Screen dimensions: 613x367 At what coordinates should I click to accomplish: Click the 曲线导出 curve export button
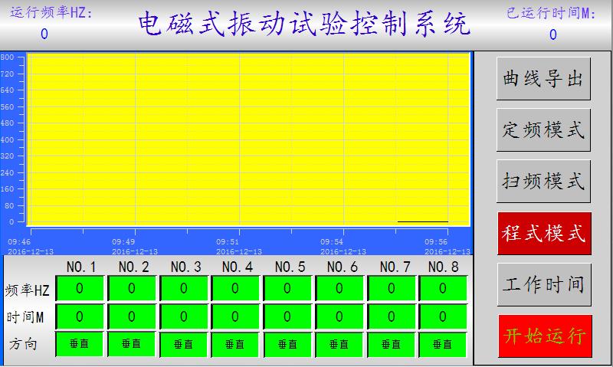click(x=543, y=78)
